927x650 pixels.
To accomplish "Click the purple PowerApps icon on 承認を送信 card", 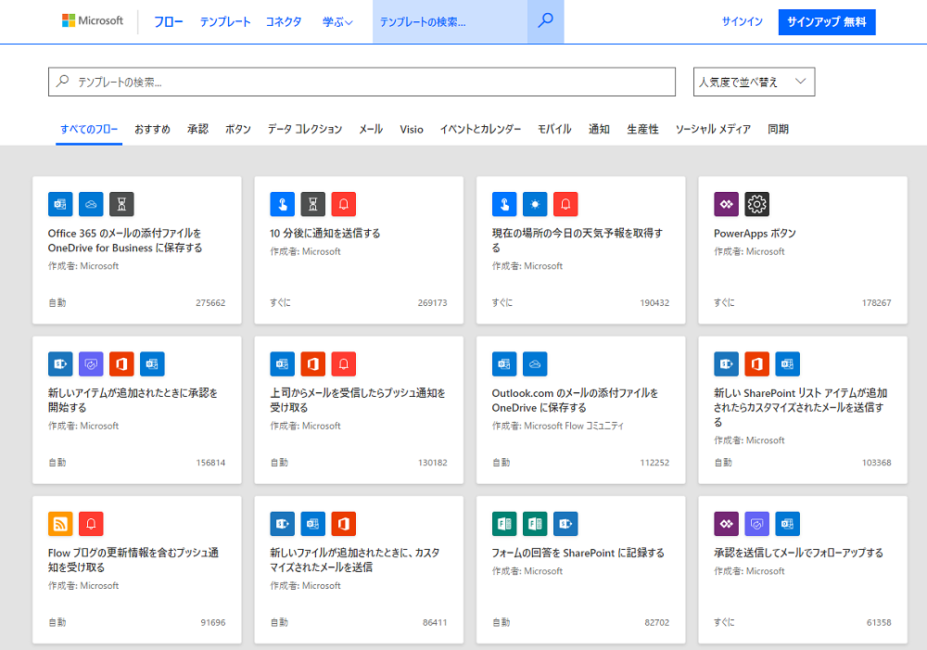I will [726, 524].
